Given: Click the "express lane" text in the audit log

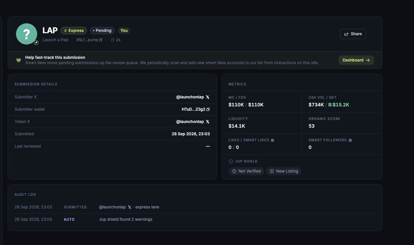Looking at the screenshot, I should click(x=147, y=207).
